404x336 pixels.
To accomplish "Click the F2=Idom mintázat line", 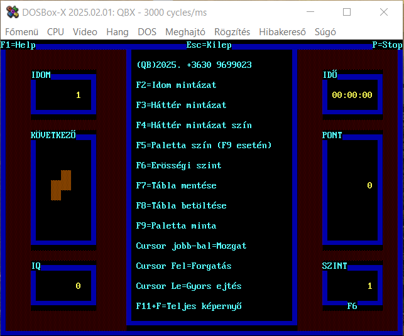I will tap(176, 85).
